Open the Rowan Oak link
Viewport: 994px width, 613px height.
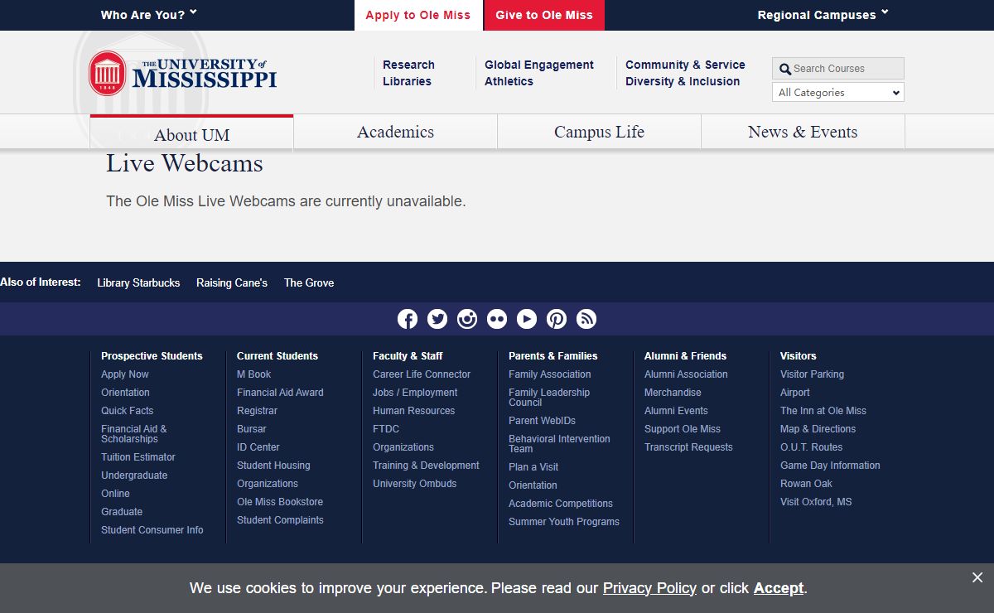pos(806,484)
